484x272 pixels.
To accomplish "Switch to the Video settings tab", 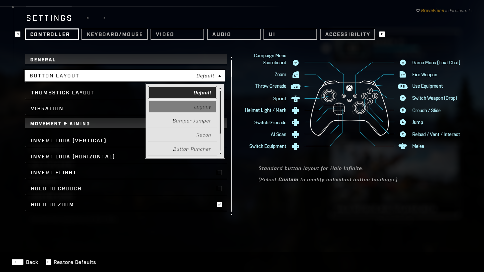I will point(177,34).
